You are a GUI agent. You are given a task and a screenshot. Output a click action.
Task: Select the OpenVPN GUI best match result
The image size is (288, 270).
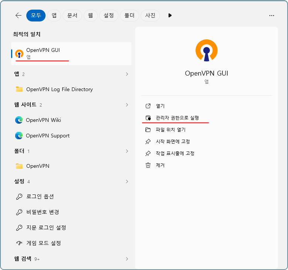(71, 54)
